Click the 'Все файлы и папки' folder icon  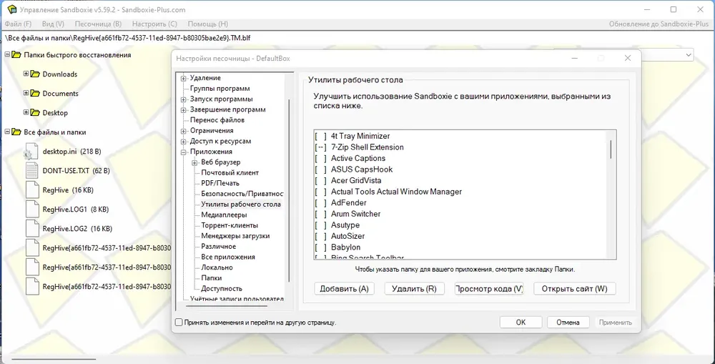(16, 132)
